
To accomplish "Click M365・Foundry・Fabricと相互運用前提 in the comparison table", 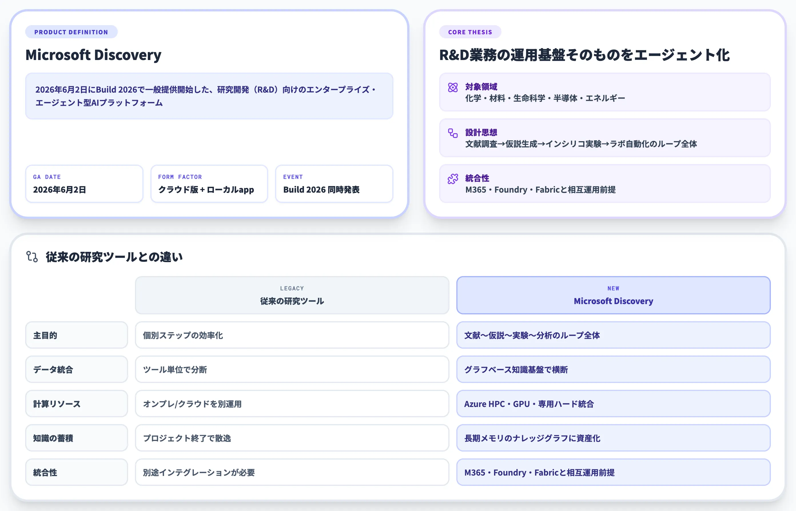I will click(613, 472).
